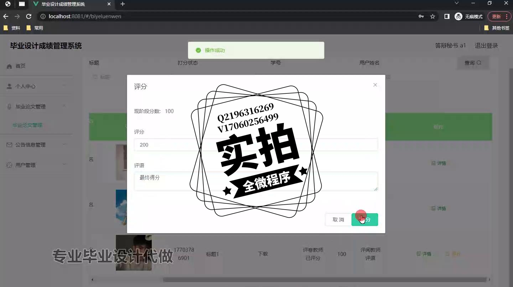This screenshot has height=287, width=513.
Task: Click the 查询 search button
Action: coord(473,63)
